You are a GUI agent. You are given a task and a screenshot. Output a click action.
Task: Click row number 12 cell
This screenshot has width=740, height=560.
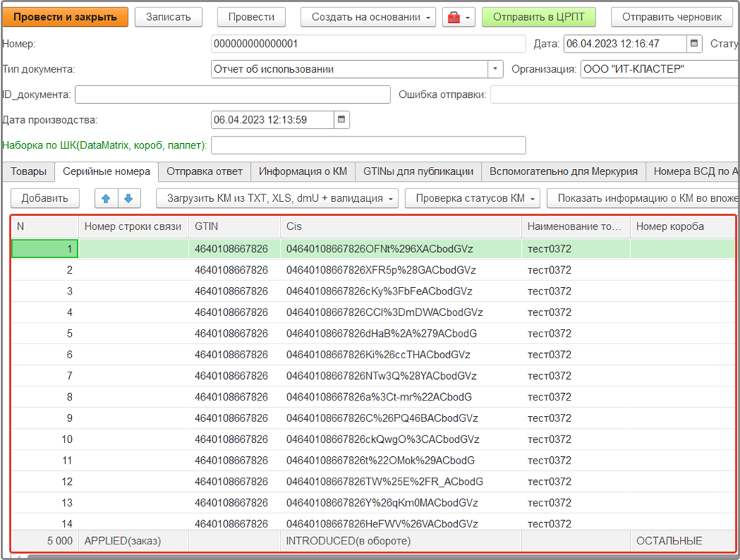[45, 481]
